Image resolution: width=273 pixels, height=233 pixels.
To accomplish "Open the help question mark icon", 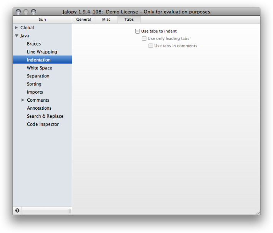I will pos(17,211).
